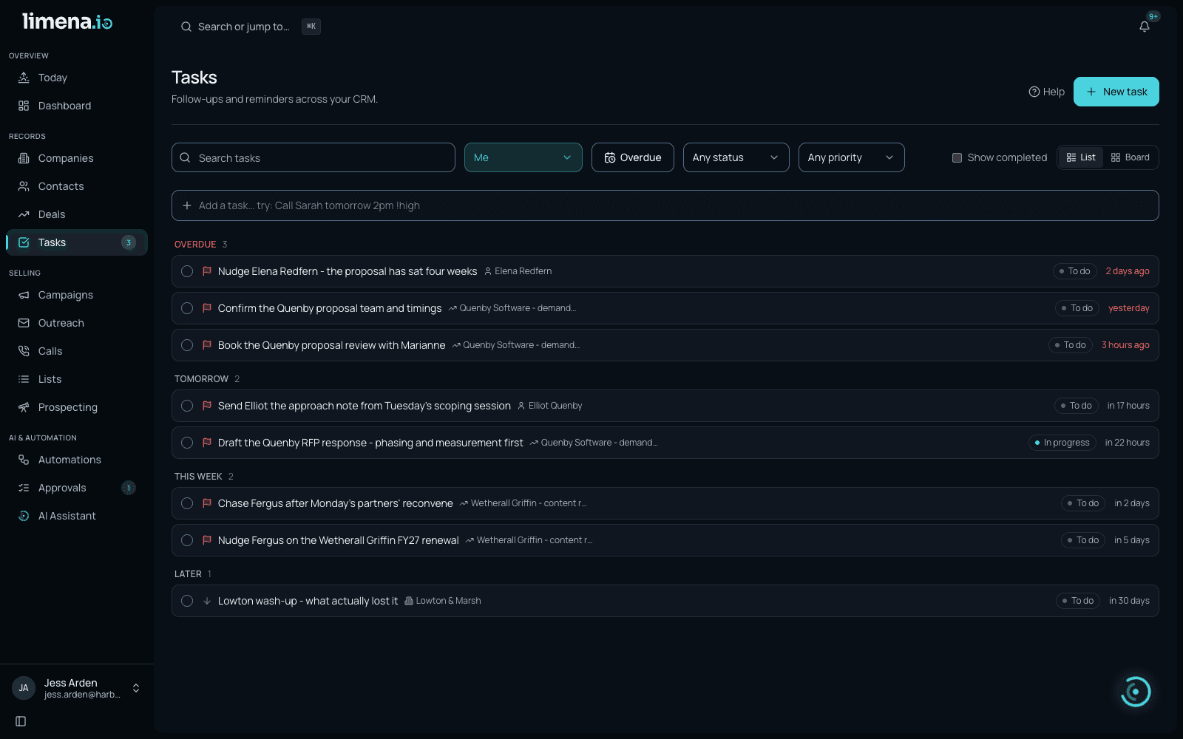Click priority flag on Nudge Elena Redfern task
This screenshot has width=1183, height=739.
(x=207, y=271)
